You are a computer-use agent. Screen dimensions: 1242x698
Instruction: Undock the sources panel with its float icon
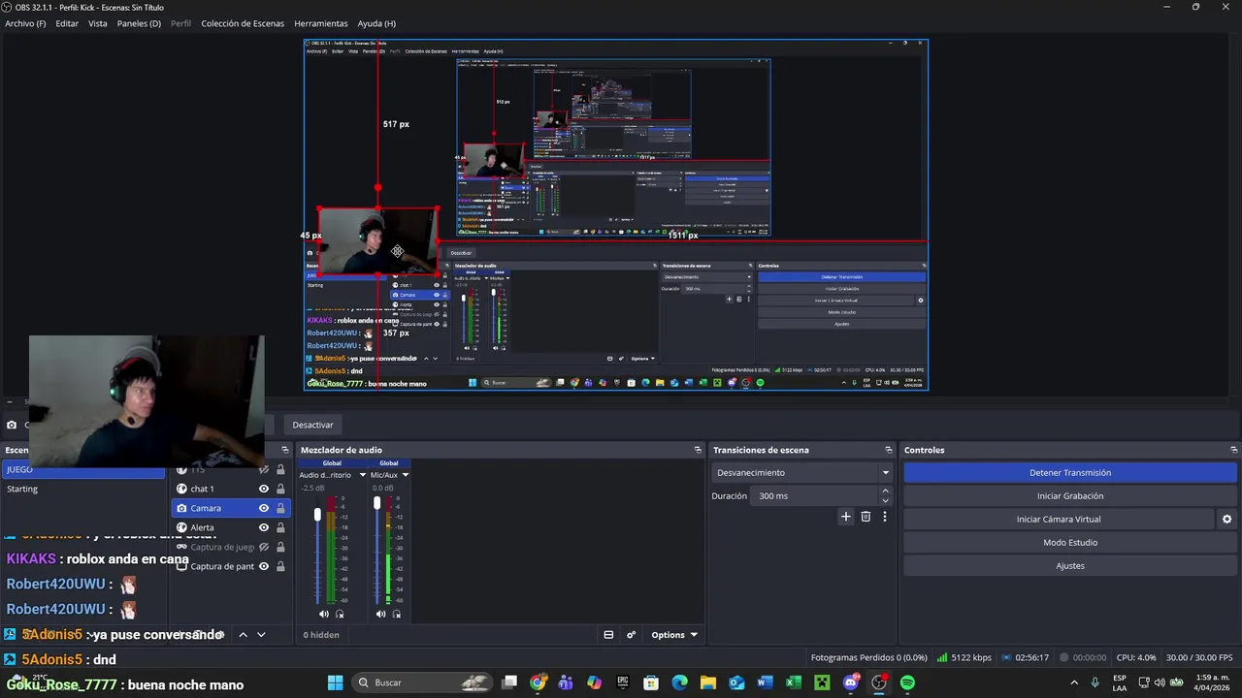point(285,450)
